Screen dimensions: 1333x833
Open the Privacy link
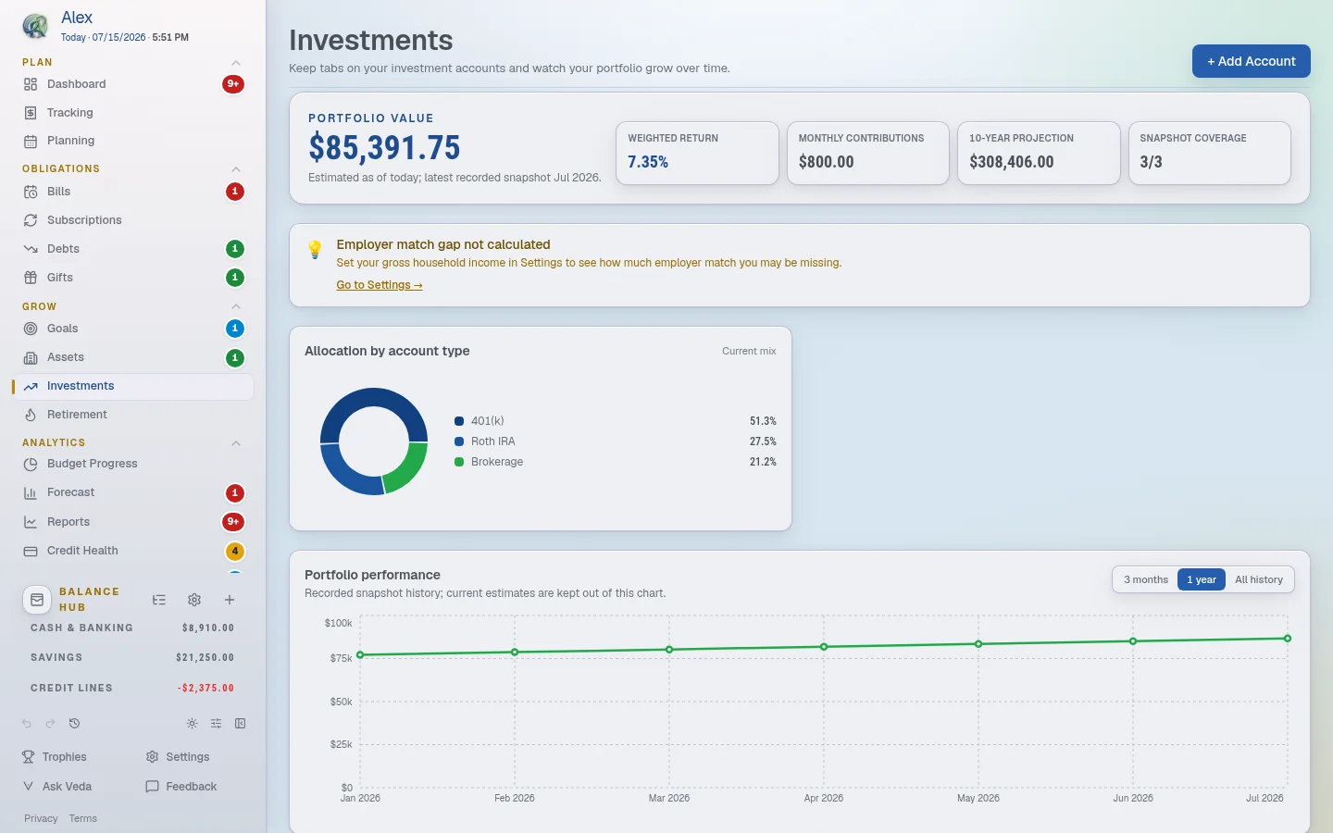coord(41,819)
